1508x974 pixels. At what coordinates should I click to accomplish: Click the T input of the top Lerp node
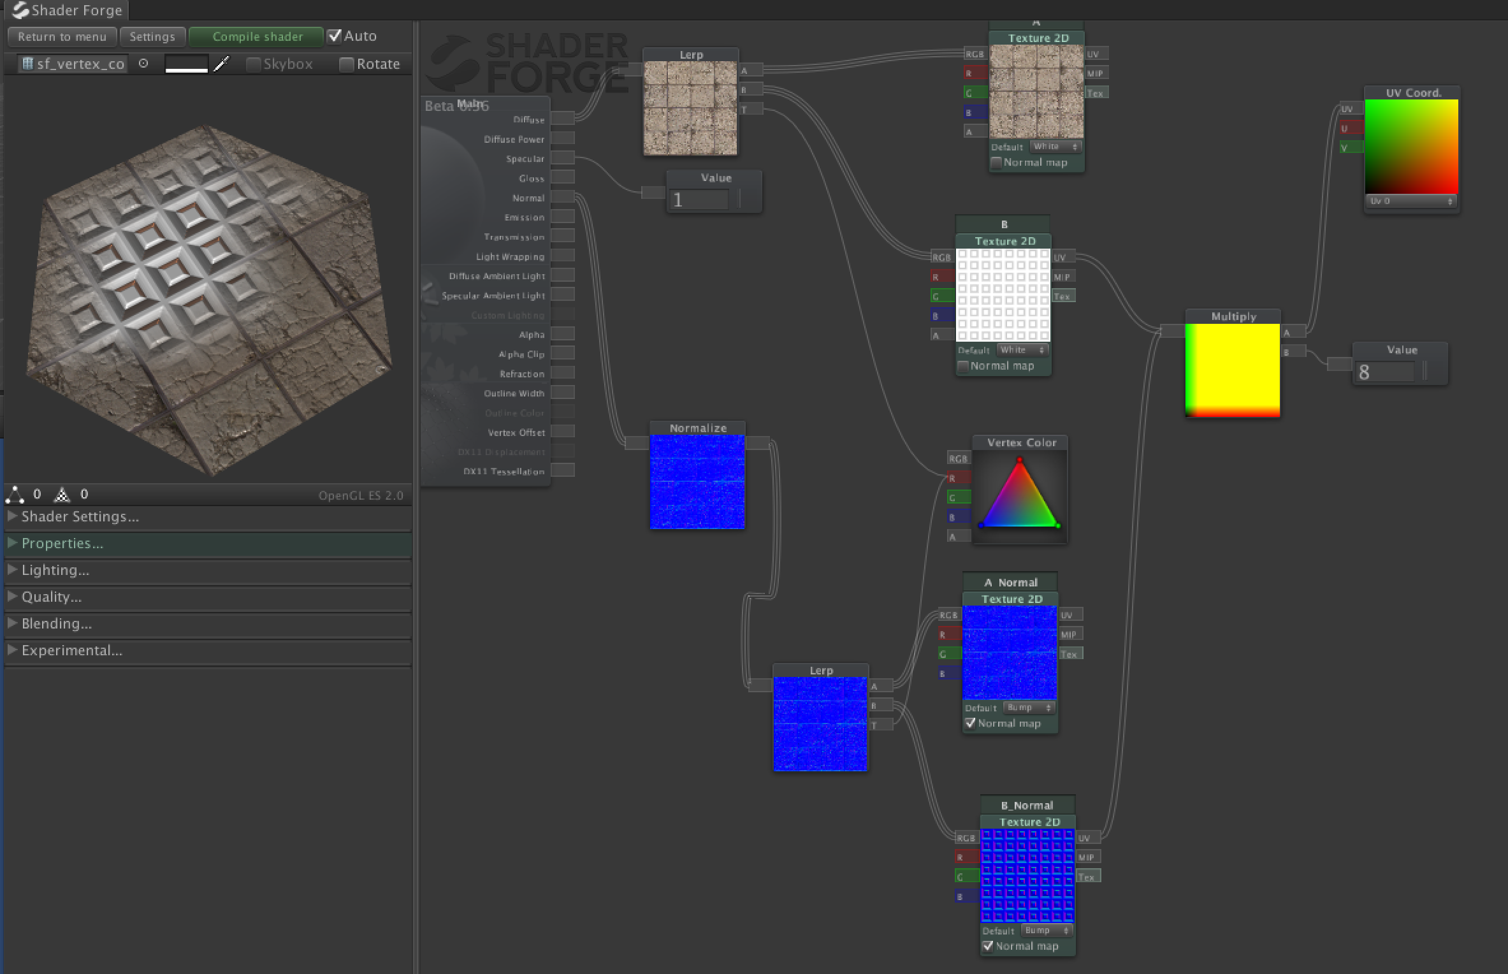(x=751, y=109)
